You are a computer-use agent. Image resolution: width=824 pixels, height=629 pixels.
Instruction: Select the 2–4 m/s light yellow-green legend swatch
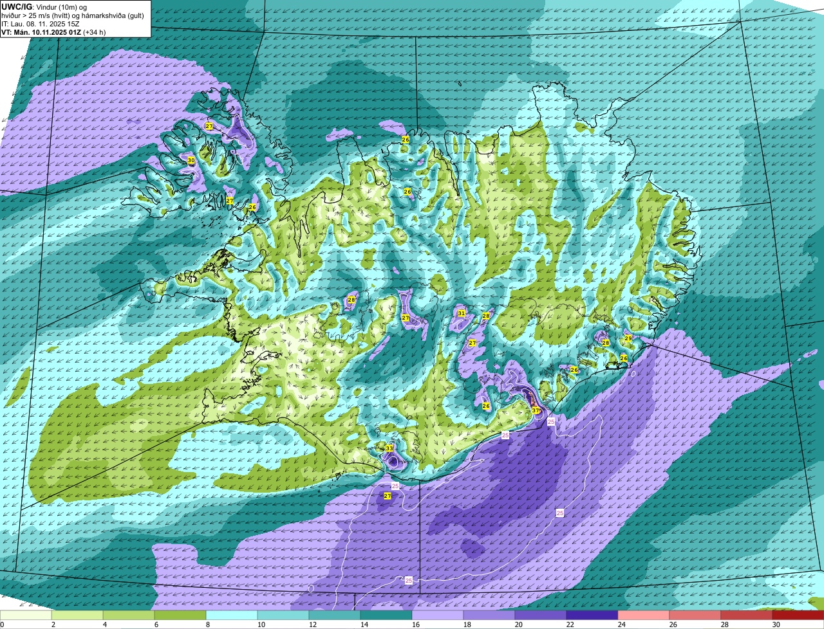click(x=77, y=615)
